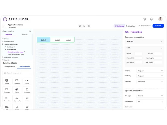Click the App Builder logo icon

pyautogui.click(x=5, y=19)
